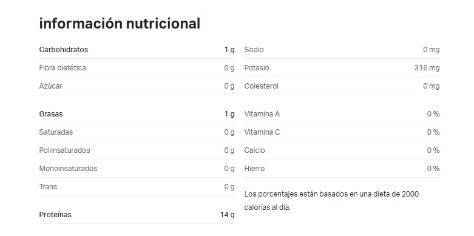
Task: Click the Hierro row label
Action: pyautogui.click(x=254, y=168)
